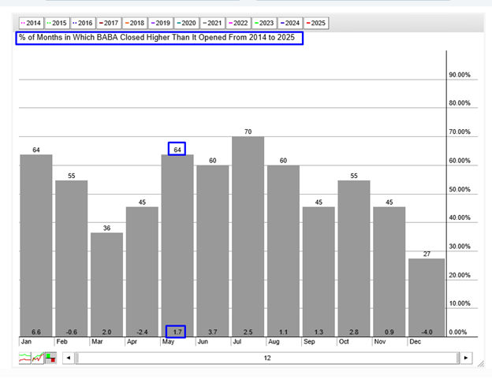Viewport: 492px width, 379px height.
Task: Click the 2.5 value in July bar
Action: 248,332
